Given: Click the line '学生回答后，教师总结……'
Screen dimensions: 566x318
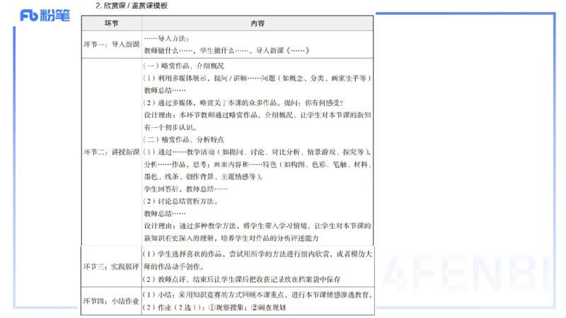Looking at the screenshot, I should pos(186,189).
